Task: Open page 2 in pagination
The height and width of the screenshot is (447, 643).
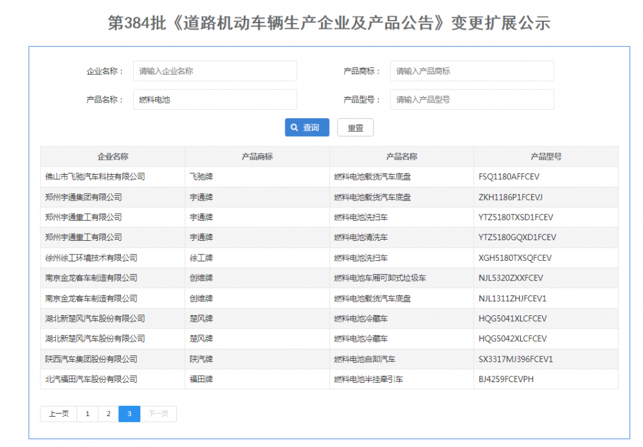Action: 109,414
